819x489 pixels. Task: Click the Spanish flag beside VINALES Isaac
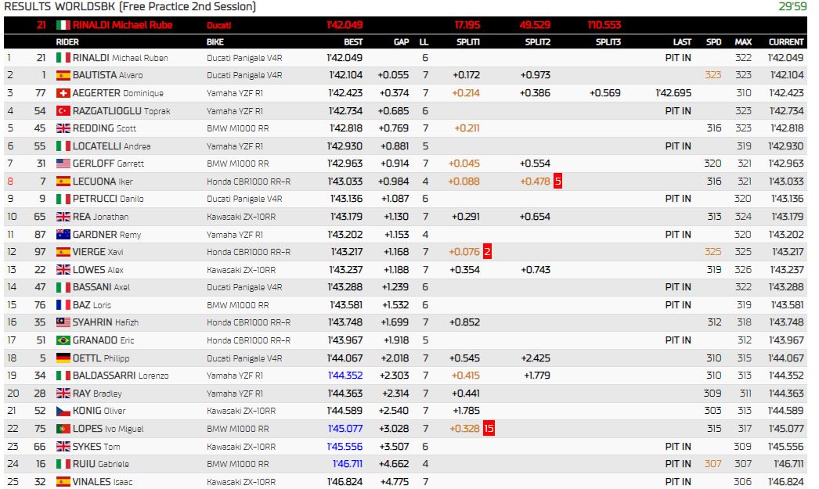pyautogui.click(x=63, y=482)
